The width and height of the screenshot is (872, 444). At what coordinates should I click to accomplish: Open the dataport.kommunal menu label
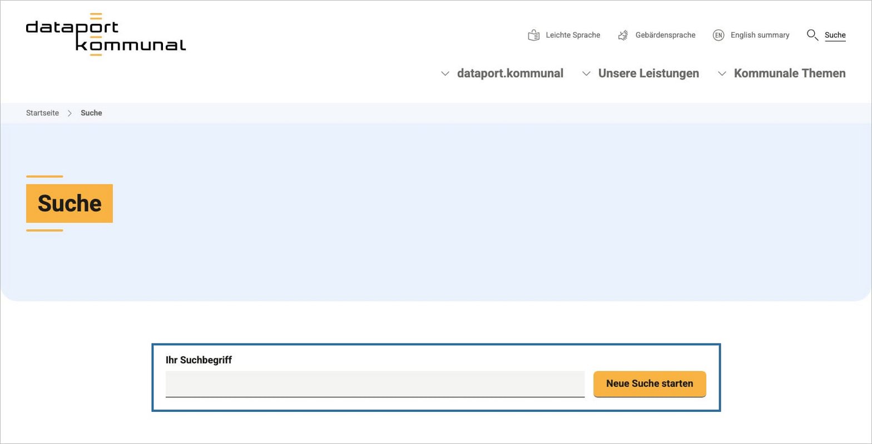click(x=510, y=73)
